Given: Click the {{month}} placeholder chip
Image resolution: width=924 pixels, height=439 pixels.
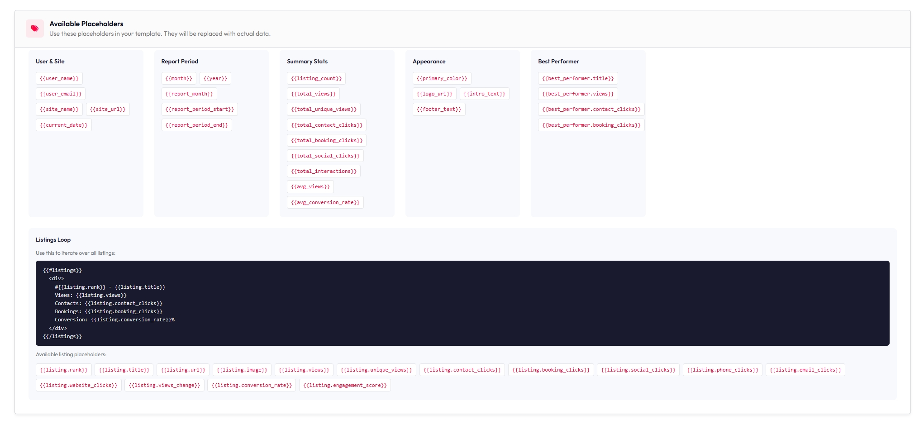Looking at the screenshot, I should coord(179,78).
